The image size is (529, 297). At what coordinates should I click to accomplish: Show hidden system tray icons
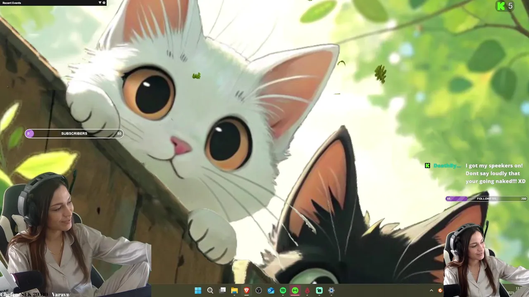[x=431, y=290]
